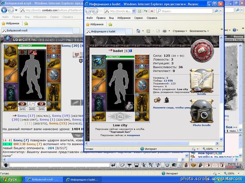
Task: Click kadet's round shield slot
Action: click(142, 86)
